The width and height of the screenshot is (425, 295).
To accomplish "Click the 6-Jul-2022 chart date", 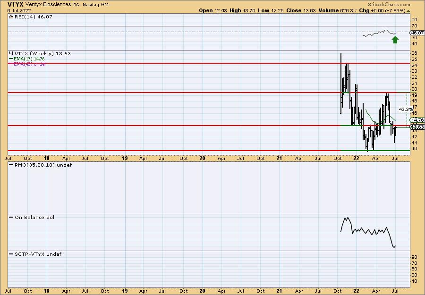I will (x=19, y=11).
